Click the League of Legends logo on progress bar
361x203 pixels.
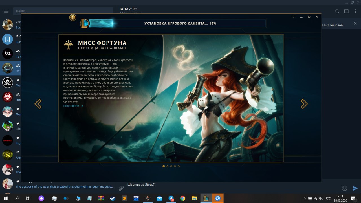(84, 23)
